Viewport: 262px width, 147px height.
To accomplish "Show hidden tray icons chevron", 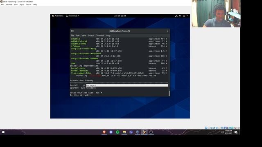I will pyautogui.click(x=219, y=132).
